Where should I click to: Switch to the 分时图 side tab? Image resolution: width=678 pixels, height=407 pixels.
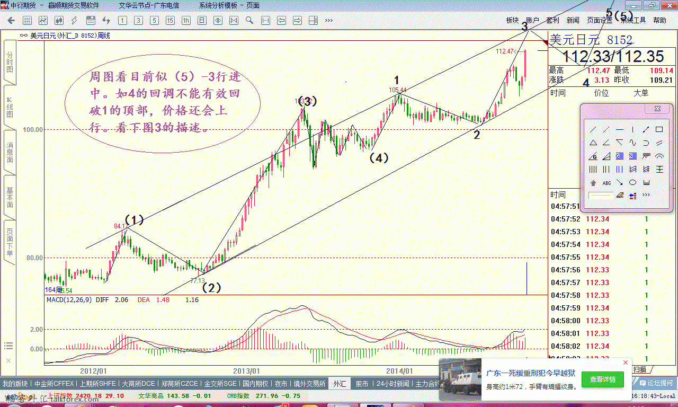(10, 63)
